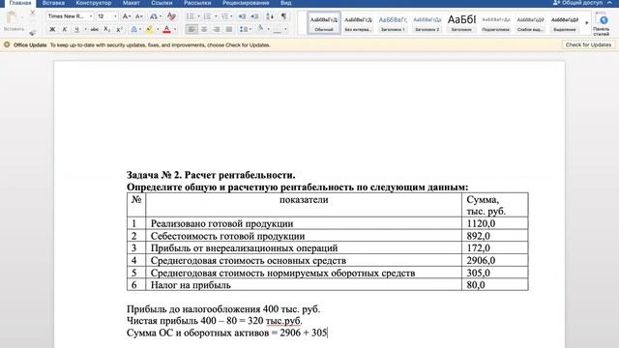Increase font size with the A▲ icon
The height and width of the screenshot is (348, 619).
(126, 16)
